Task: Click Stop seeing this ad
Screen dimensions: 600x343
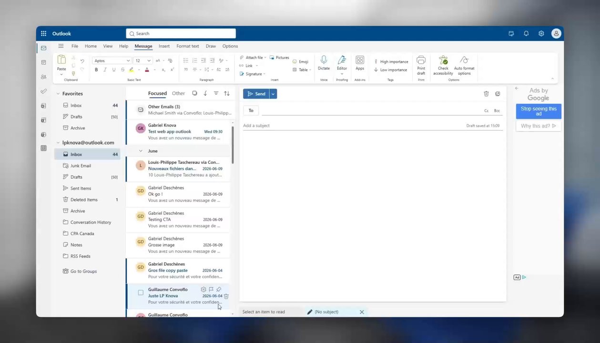Action: coord(539,111)
